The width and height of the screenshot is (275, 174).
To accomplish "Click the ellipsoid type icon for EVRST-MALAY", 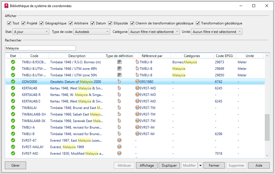I will click(119, 147).
